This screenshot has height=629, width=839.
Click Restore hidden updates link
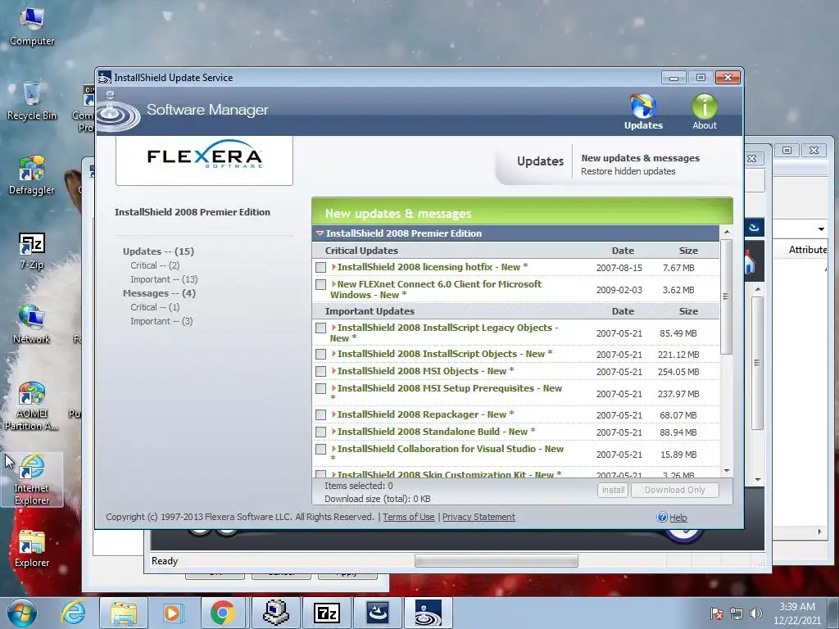pos(628,171)
